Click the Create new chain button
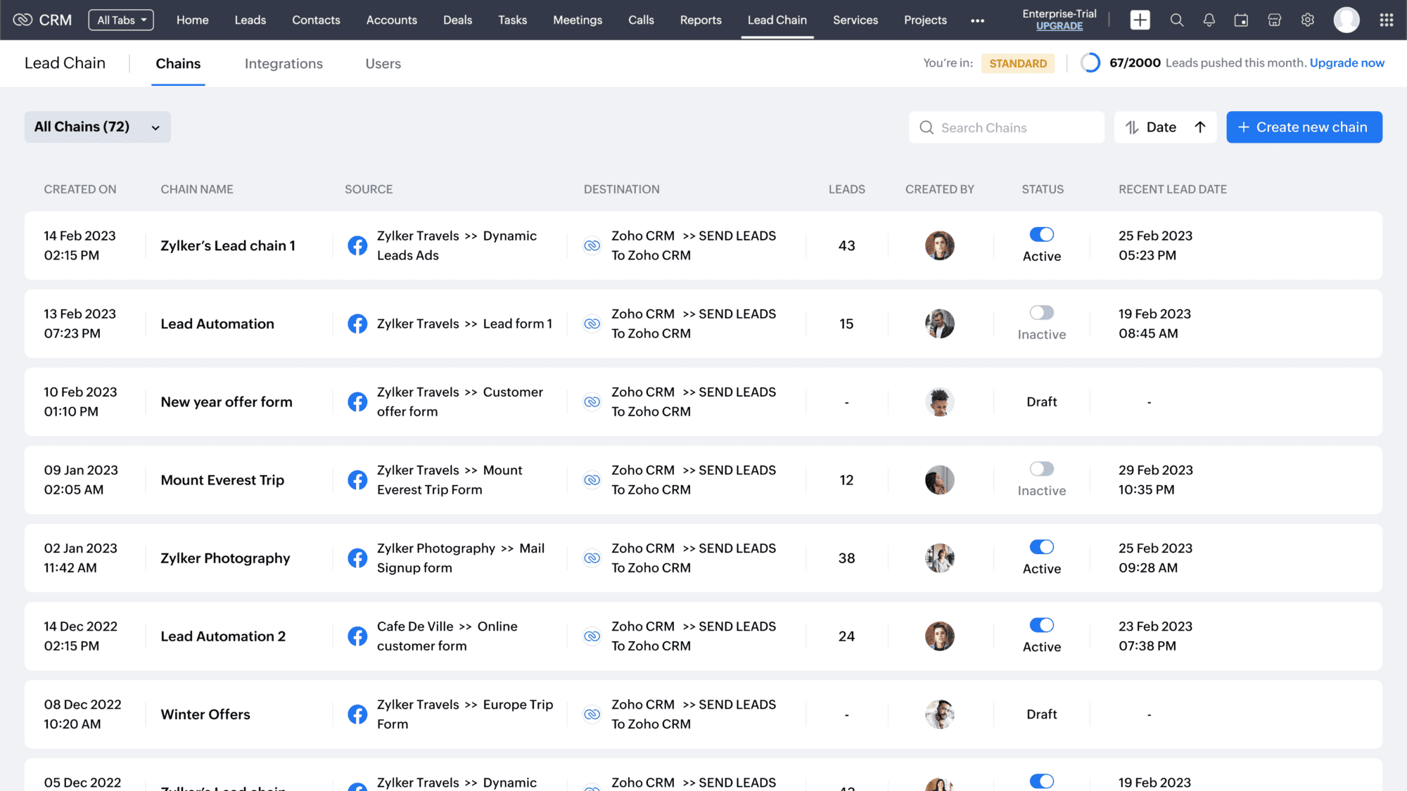This screenshot has width=1407, height=791. coord(1304,127)
